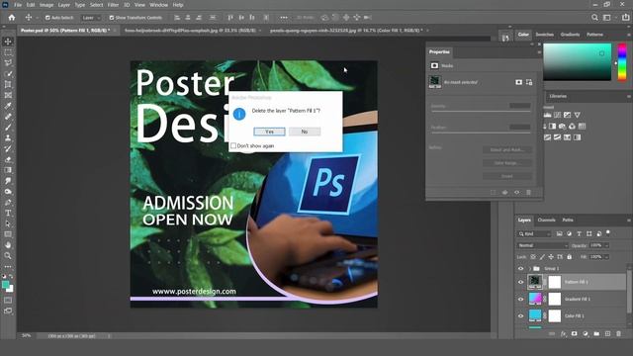Open the Window menu
The width and height of the screenshot is (633, 356).
tap(158, 5)
